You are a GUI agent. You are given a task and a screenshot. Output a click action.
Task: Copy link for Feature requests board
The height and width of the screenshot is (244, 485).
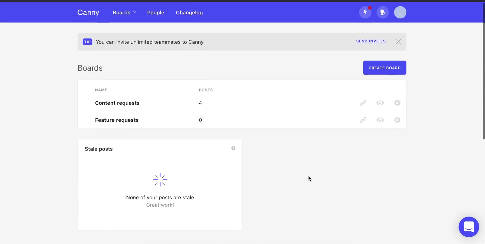pyautogui.click(x=363, y=120)
